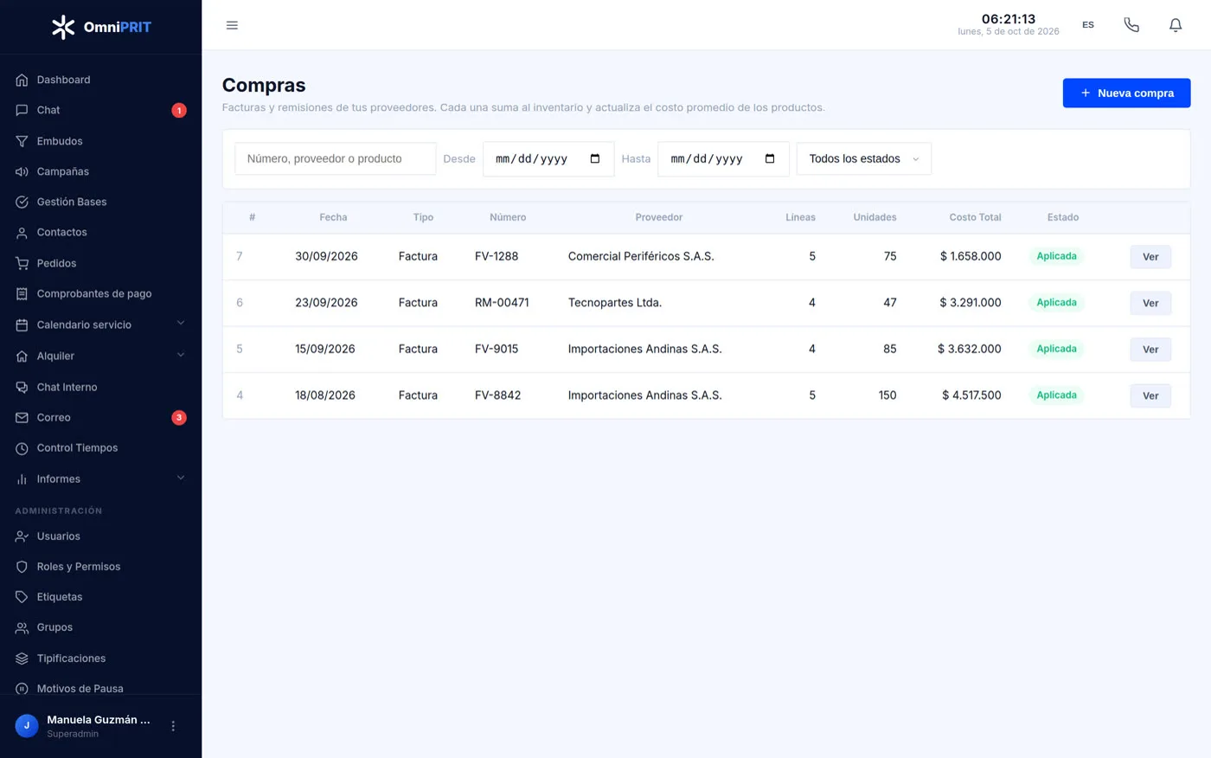Click the Contactos person icon
The image size is (1211, 758).
coord(22,232)
